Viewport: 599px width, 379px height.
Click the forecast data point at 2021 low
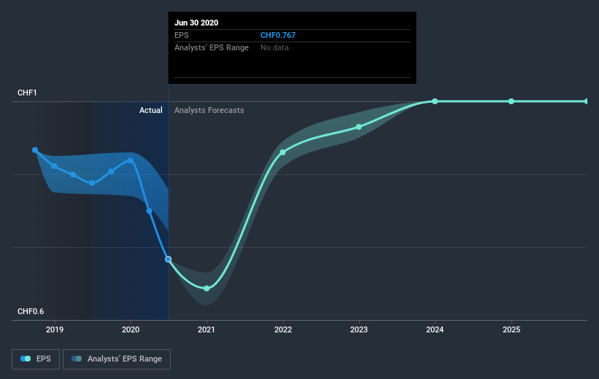[206, 289]
